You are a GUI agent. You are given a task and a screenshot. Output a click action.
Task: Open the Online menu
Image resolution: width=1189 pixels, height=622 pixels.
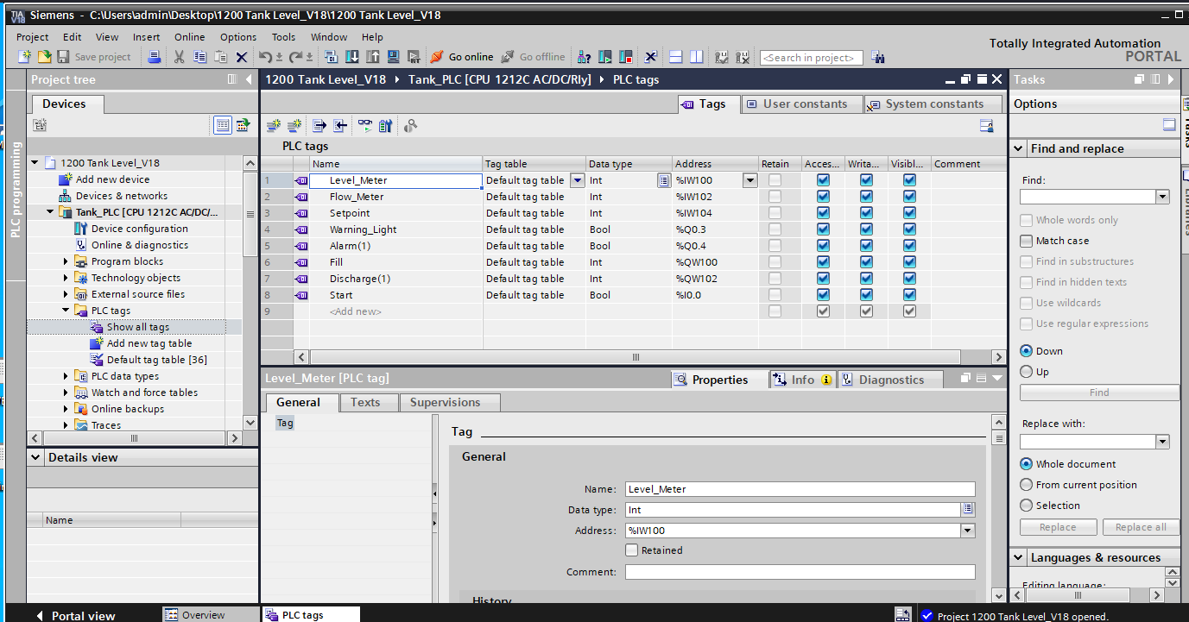189,37
